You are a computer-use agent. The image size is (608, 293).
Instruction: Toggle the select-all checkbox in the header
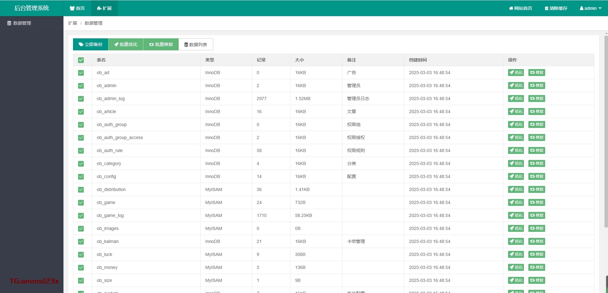(81, 60)
